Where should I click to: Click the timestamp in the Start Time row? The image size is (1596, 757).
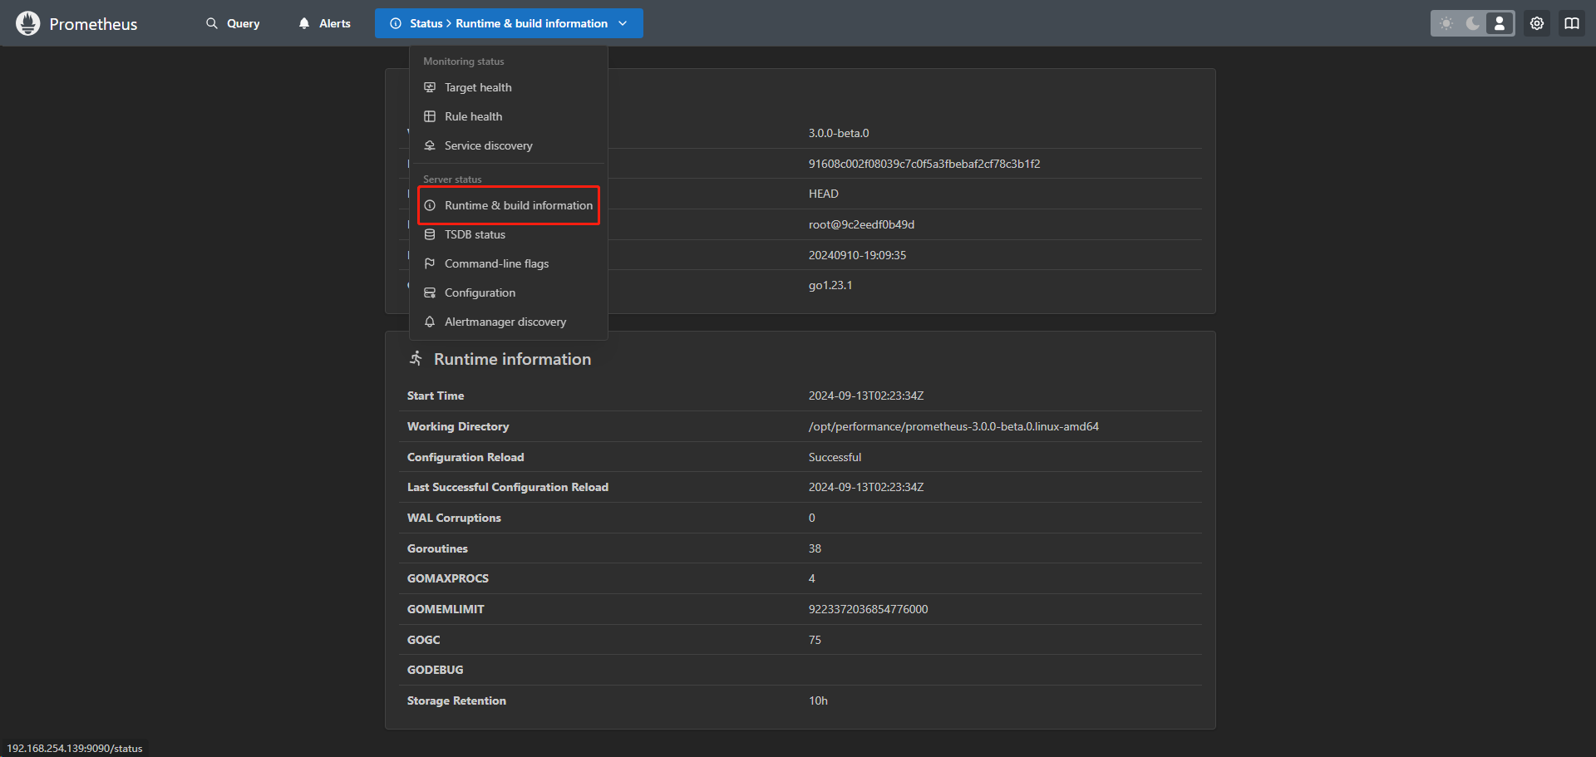tap(866, 396)
